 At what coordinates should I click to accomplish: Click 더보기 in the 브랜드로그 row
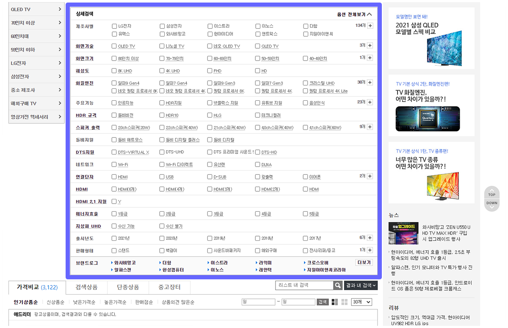(x=364, y=263)
